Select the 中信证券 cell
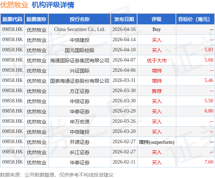 (x=80, y=101)
